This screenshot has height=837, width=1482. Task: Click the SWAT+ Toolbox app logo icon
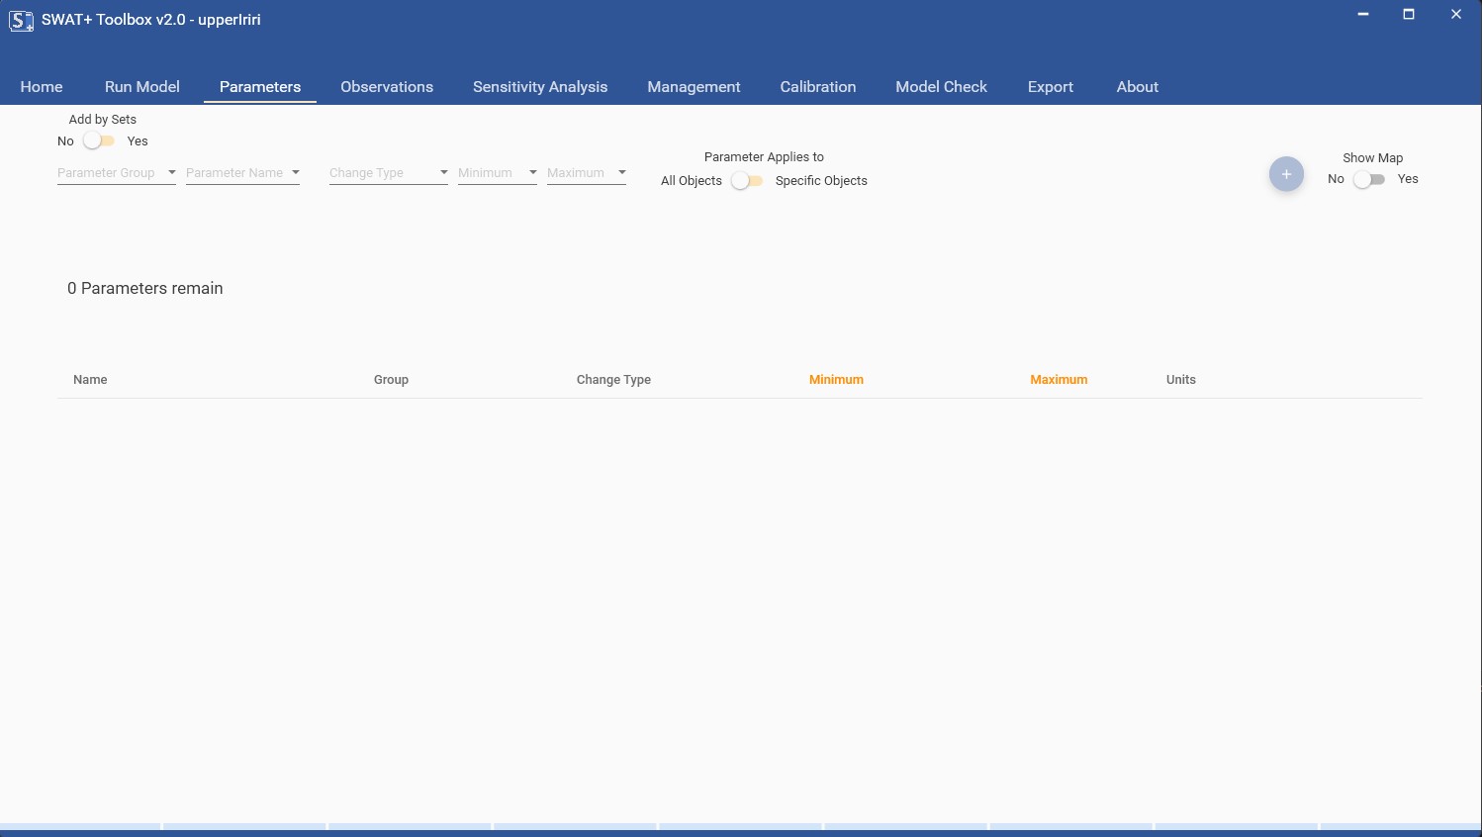point(21,21)
